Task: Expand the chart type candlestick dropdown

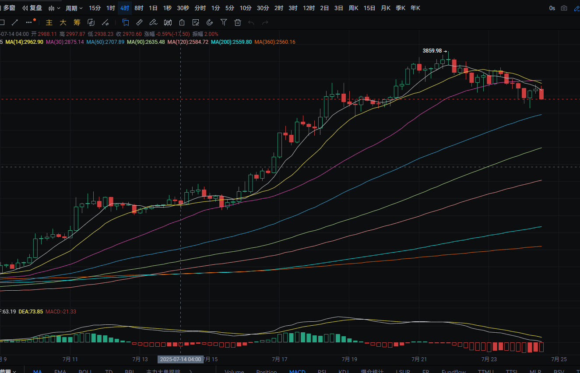Action: pos(54,8)
